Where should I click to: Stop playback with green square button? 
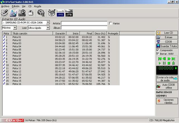click(169, 63)
